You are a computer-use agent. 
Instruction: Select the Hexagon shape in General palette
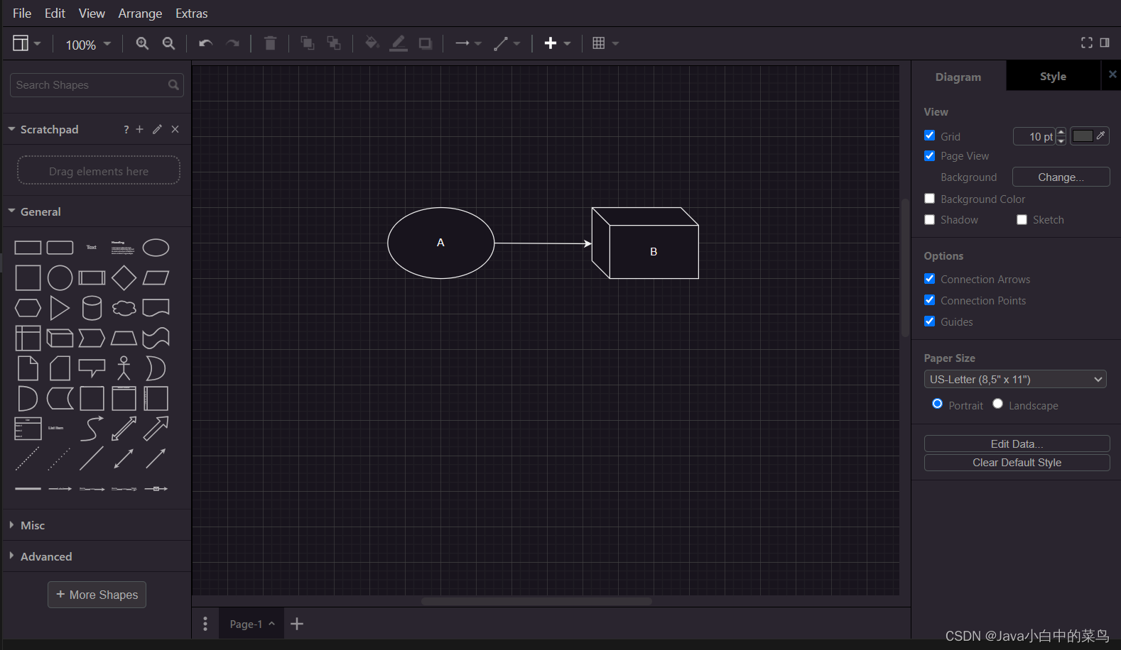pyautogui.click(x=28, y=308)
